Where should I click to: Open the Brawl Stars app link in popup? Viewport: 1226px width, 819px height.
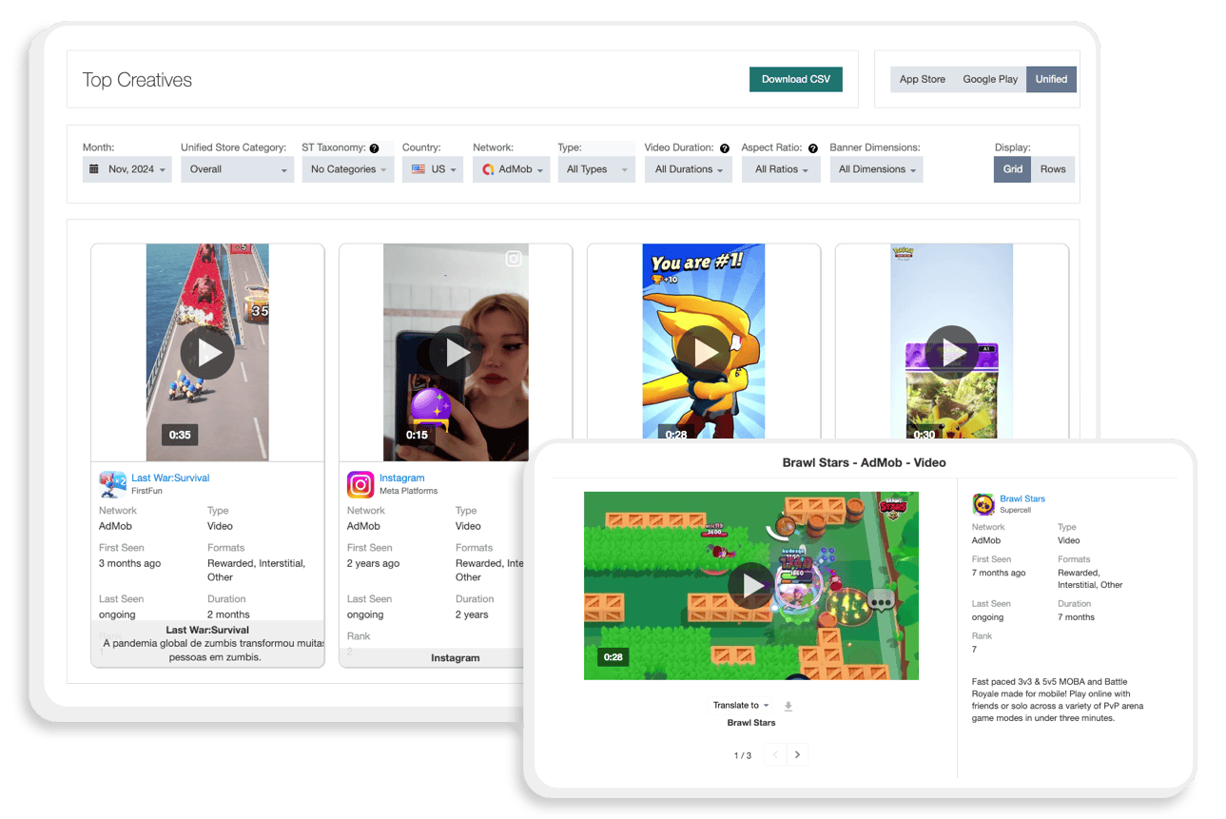tap(1022, 498)
